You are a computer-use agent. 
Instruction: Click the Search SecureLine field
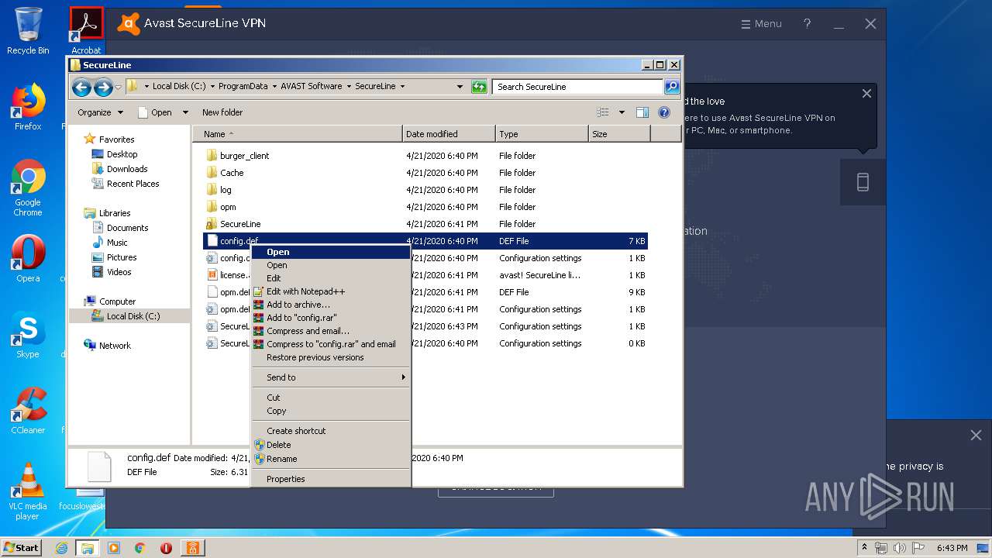(x=578, y=87)
